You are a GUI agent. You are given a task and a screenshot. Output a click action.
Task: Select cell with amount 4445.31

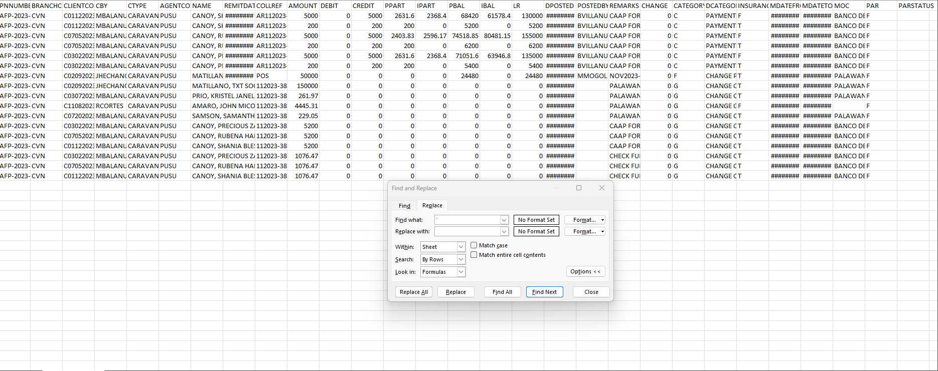(x=303, y=106)
